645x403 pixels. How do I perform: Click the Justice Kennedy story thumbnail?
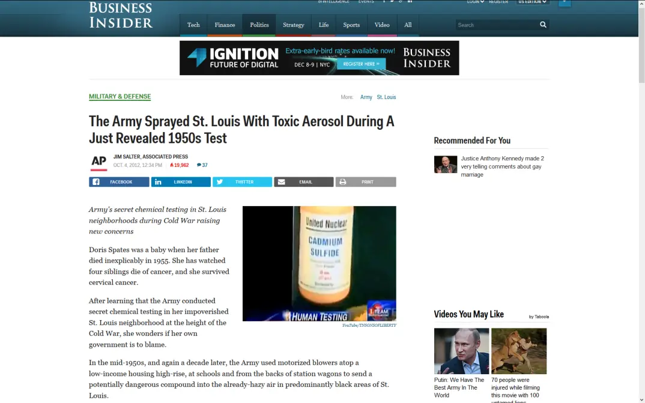(446, 165)
